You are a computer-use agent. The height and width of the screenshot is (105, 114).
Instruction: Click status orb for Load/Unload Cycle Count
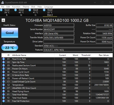[4, 82]
